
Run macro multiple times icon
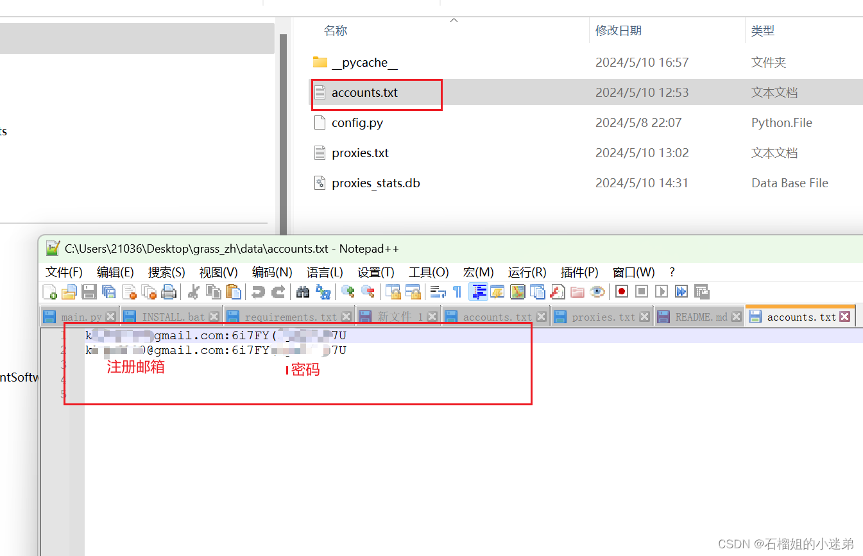point(681,292)
